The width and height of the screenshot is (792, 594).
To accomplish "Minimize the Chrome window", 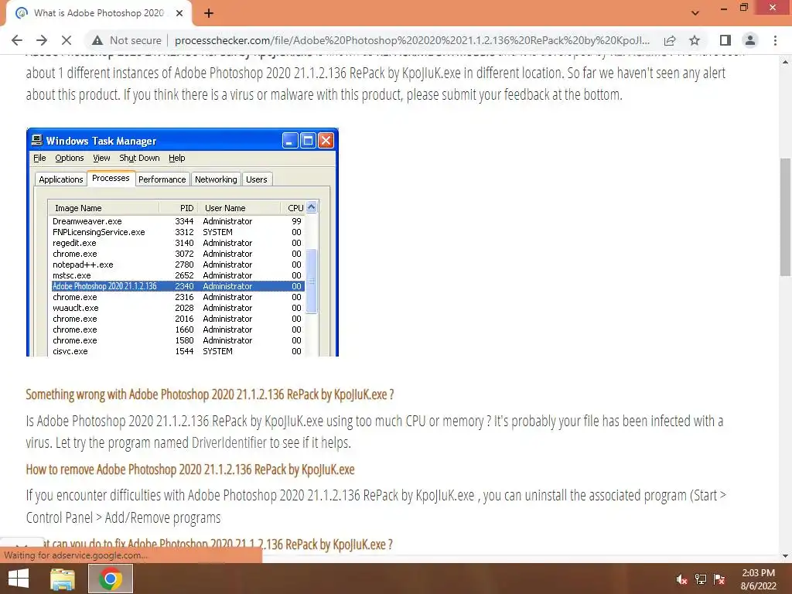I will coord(723,8).
